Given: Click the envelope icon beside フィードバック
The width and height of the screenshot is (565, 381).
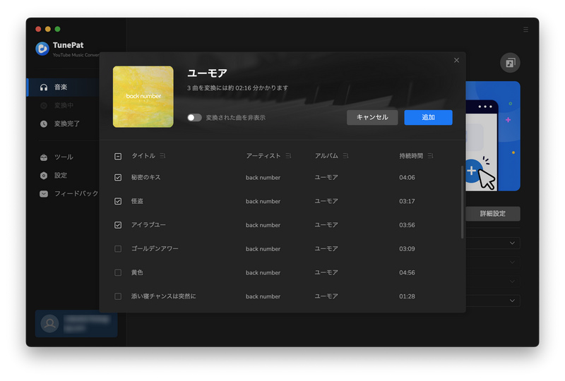Looking at the screenshot, I should click(44, 194).
